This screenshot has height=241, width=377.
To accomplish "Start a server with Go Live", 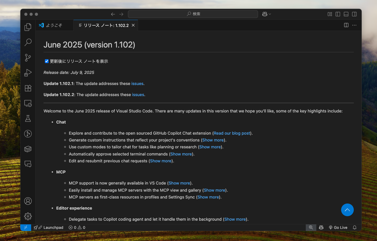I will [338, 227].
